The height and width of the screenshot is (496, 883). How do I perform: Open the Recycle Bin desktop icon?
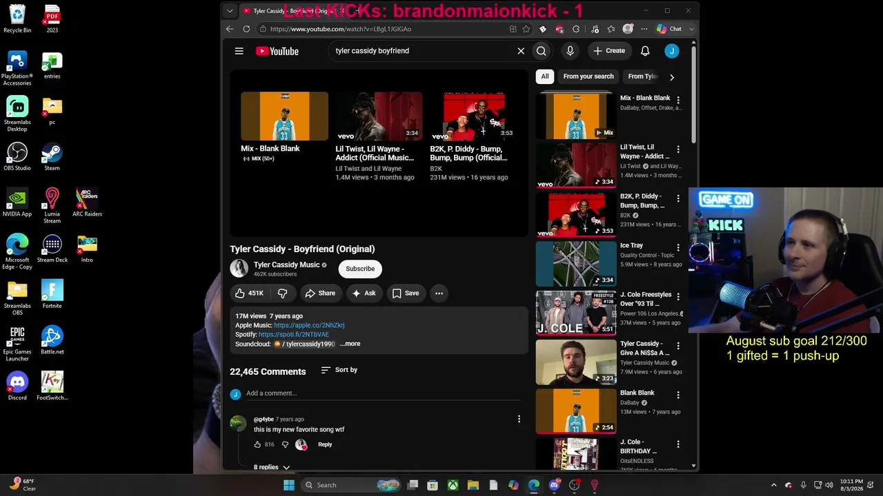coord(17,19)
